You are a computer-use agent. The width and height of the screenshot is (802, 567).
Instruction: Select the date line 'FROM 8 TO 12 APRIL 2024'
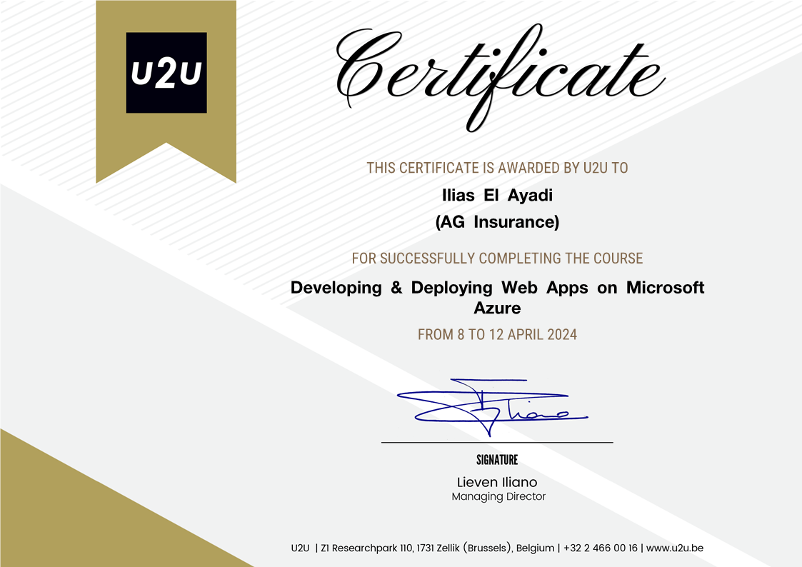click(497, 334)
